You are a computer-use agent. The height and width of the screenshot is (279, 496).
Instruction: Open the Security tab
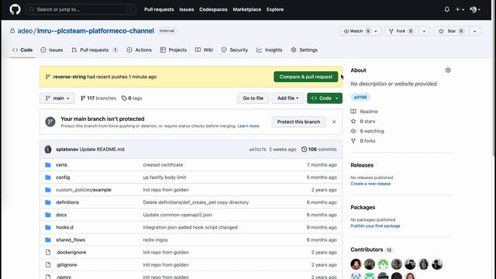coord(235,50)
